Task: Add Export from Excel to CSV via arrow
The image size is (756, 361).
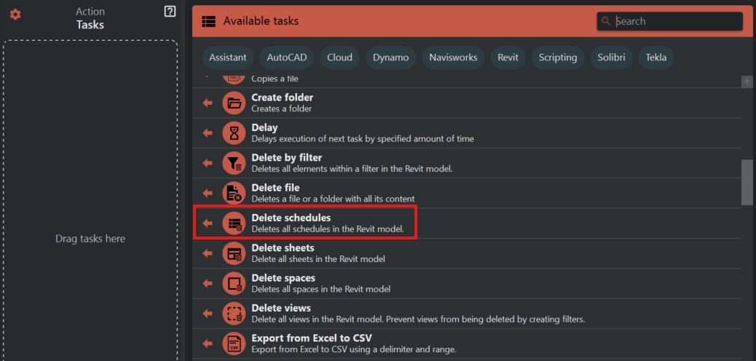Action: (x=208, y=344)
